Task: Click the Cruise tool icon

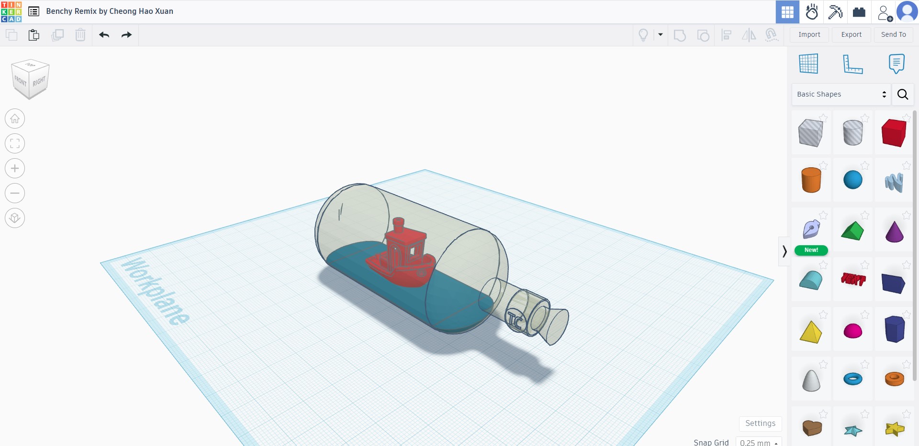Action: (772, 35)
